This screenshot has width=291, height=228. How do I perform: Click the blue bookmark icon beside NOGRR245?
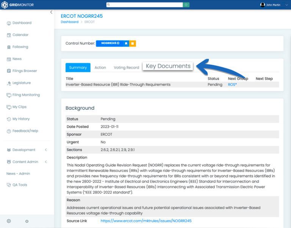126,43
